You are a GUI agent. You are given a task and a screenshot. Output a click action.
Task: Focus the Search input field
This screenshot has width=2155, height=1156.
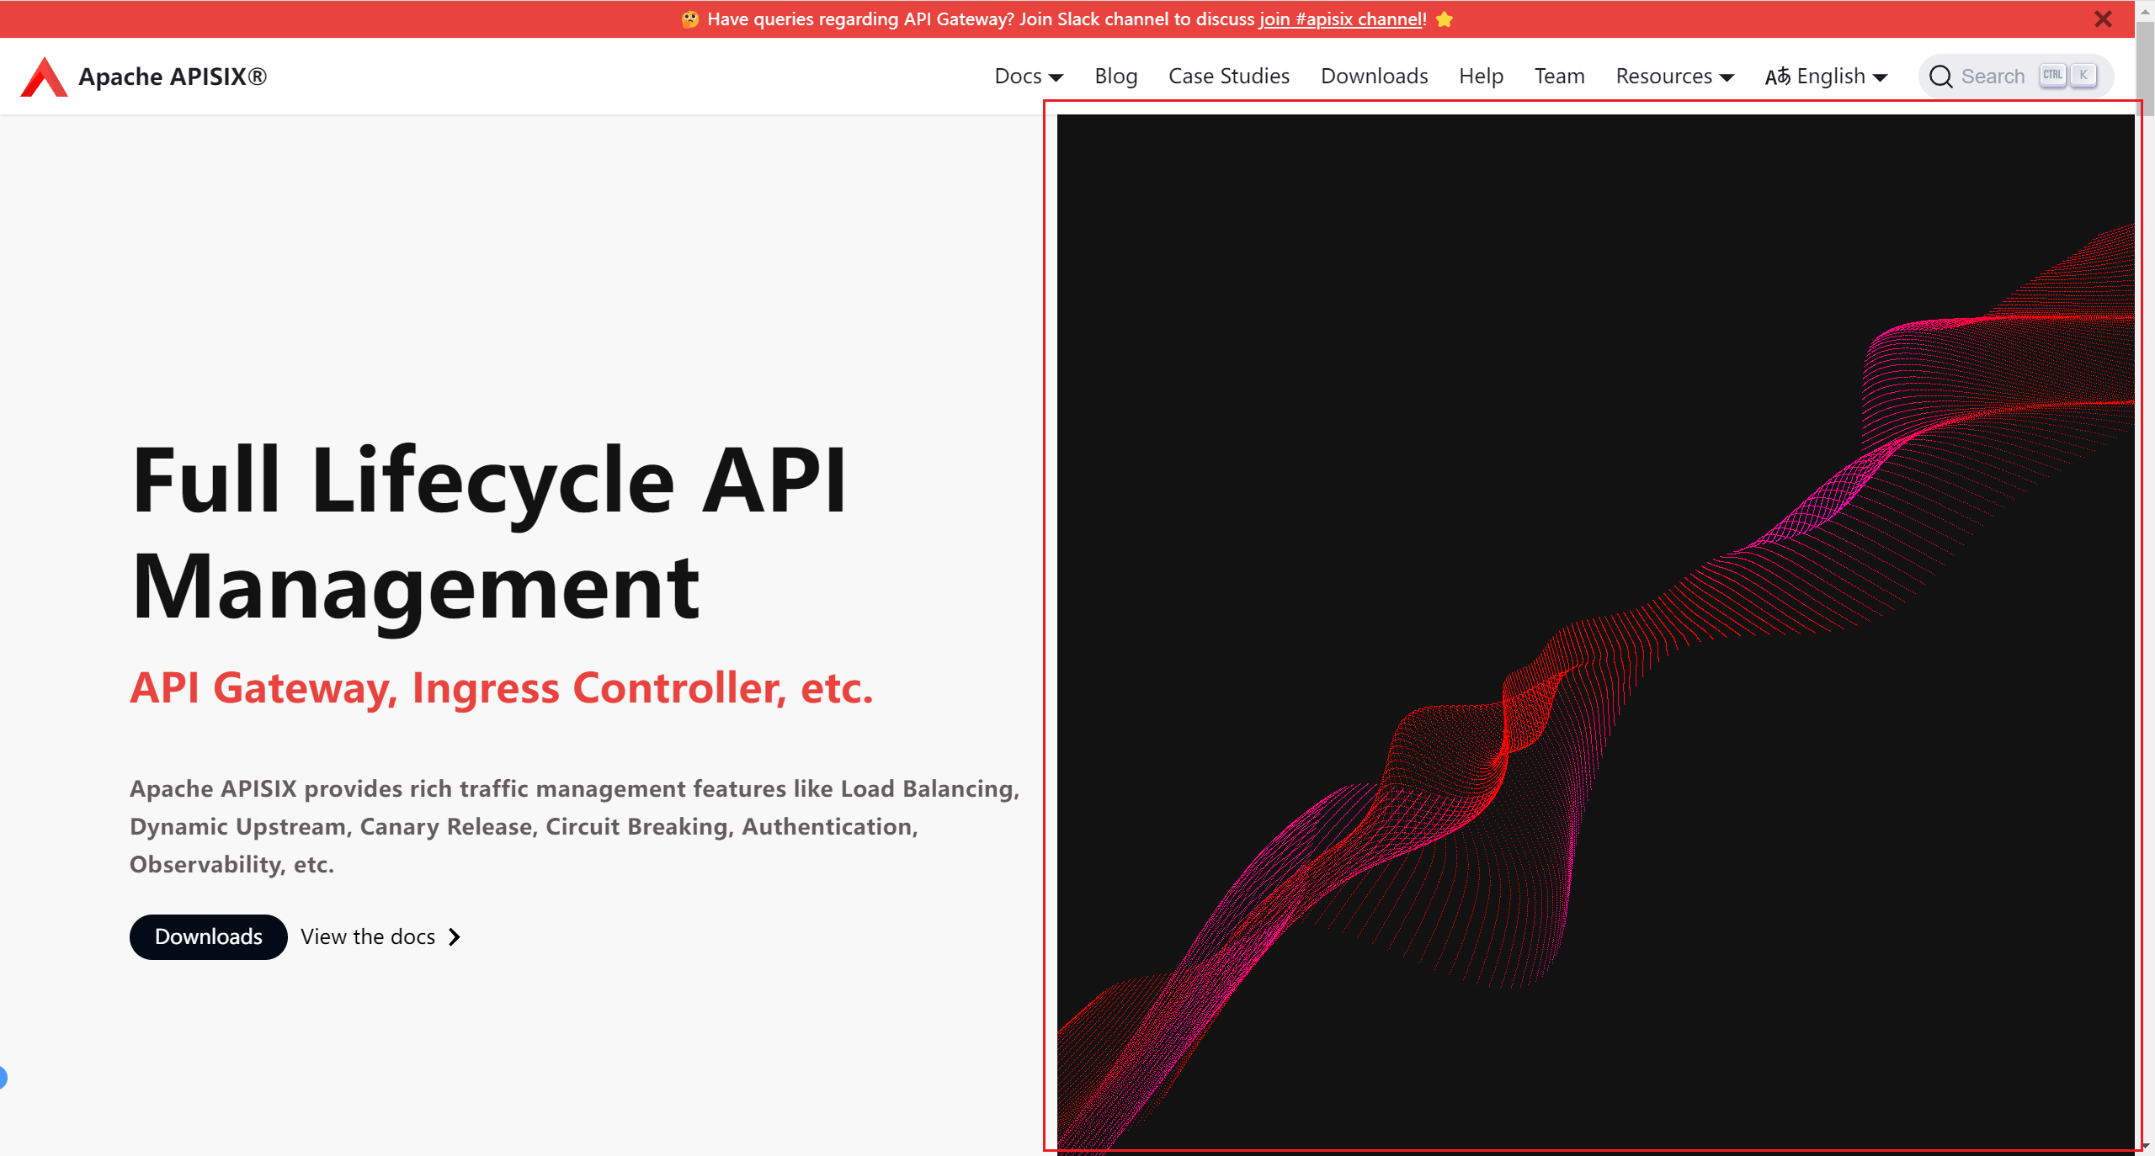click(x=1993, y=77)
